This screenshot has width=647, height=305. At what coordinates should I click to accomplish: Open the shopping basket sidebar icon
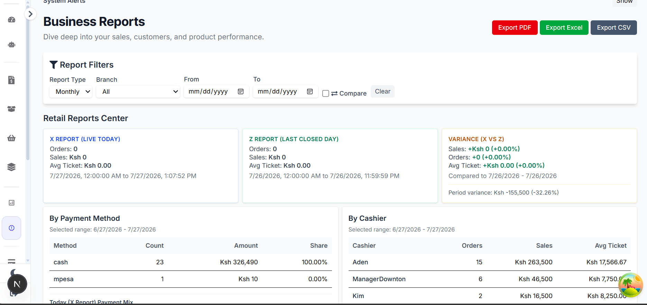11,138
